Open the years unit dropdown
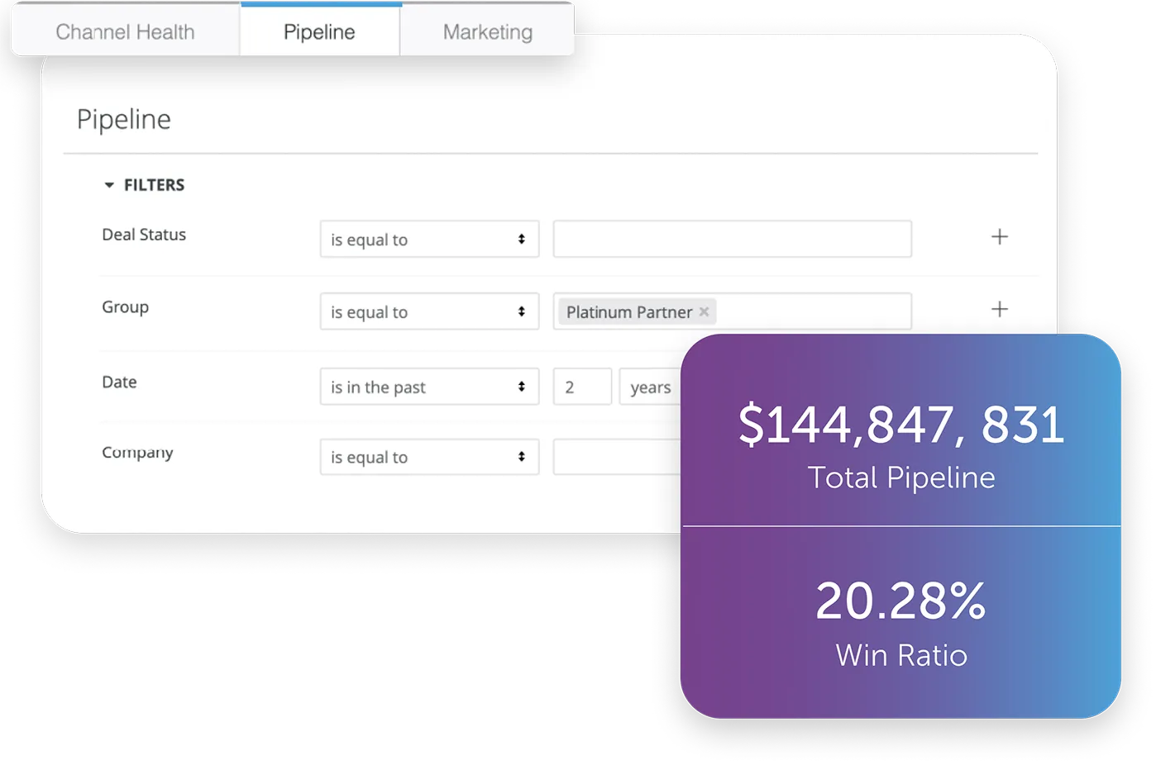1156x765 pixels. [651, 387]
